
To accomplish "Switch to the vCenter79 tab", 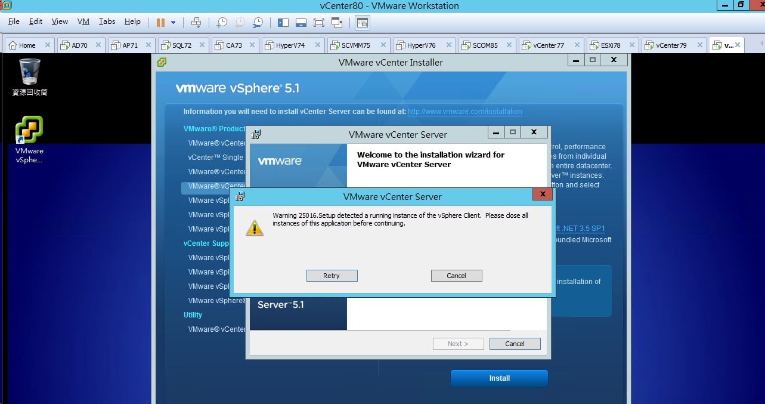I will click(671, 45).
